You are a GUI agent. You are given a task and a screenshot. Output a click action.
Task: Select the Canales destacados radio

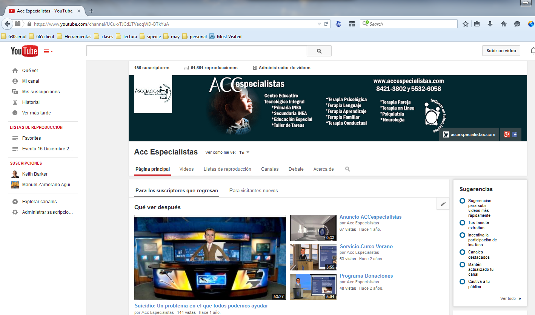tap(462, 252)
